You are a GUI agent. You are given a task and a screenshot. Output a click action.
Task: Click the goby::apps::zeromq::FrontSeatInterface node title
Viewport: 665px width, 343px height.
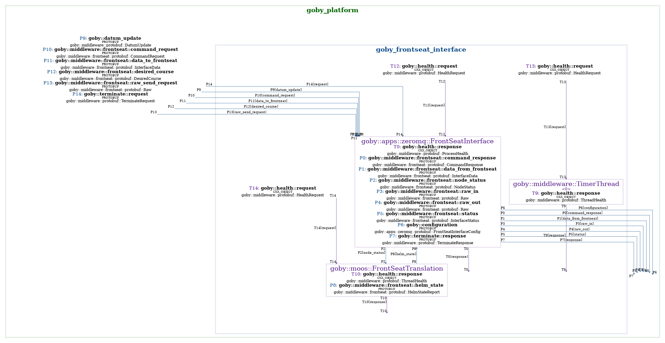(427, 141)
